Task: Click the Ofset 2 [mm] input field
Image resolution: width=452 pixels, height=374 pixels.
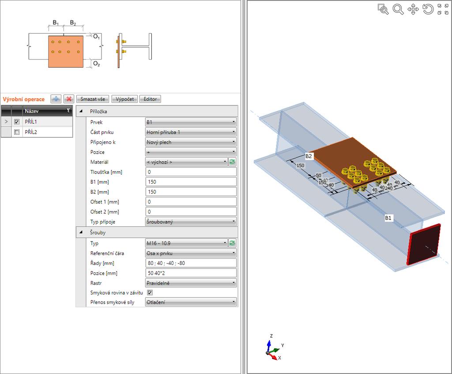Action: click(191, 212)
